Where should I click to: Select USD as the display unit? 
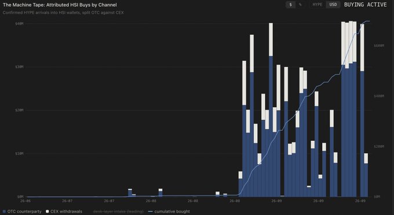tap(333, 5)
